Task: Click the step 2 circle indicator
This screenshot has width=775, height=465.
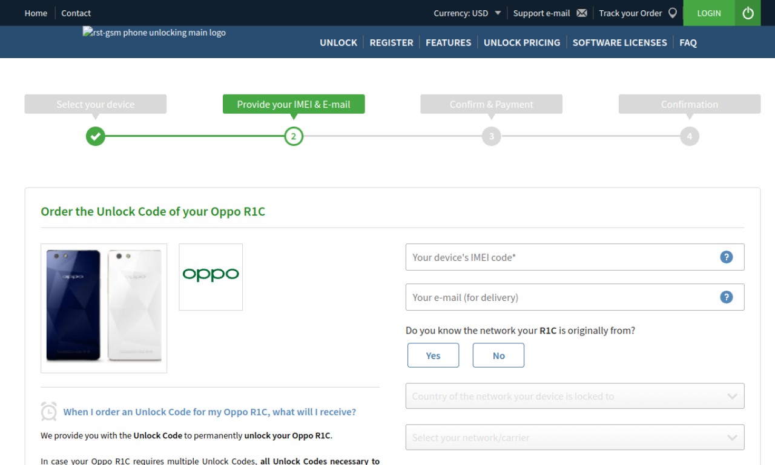Action: pos(294,136)
